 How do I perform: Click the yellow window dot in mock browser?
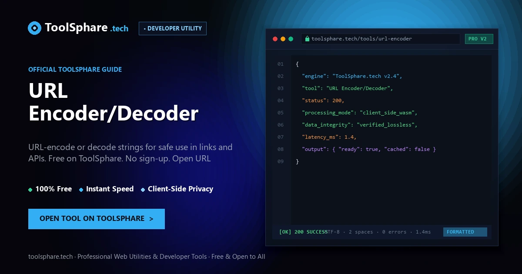[x=283, y=39]
